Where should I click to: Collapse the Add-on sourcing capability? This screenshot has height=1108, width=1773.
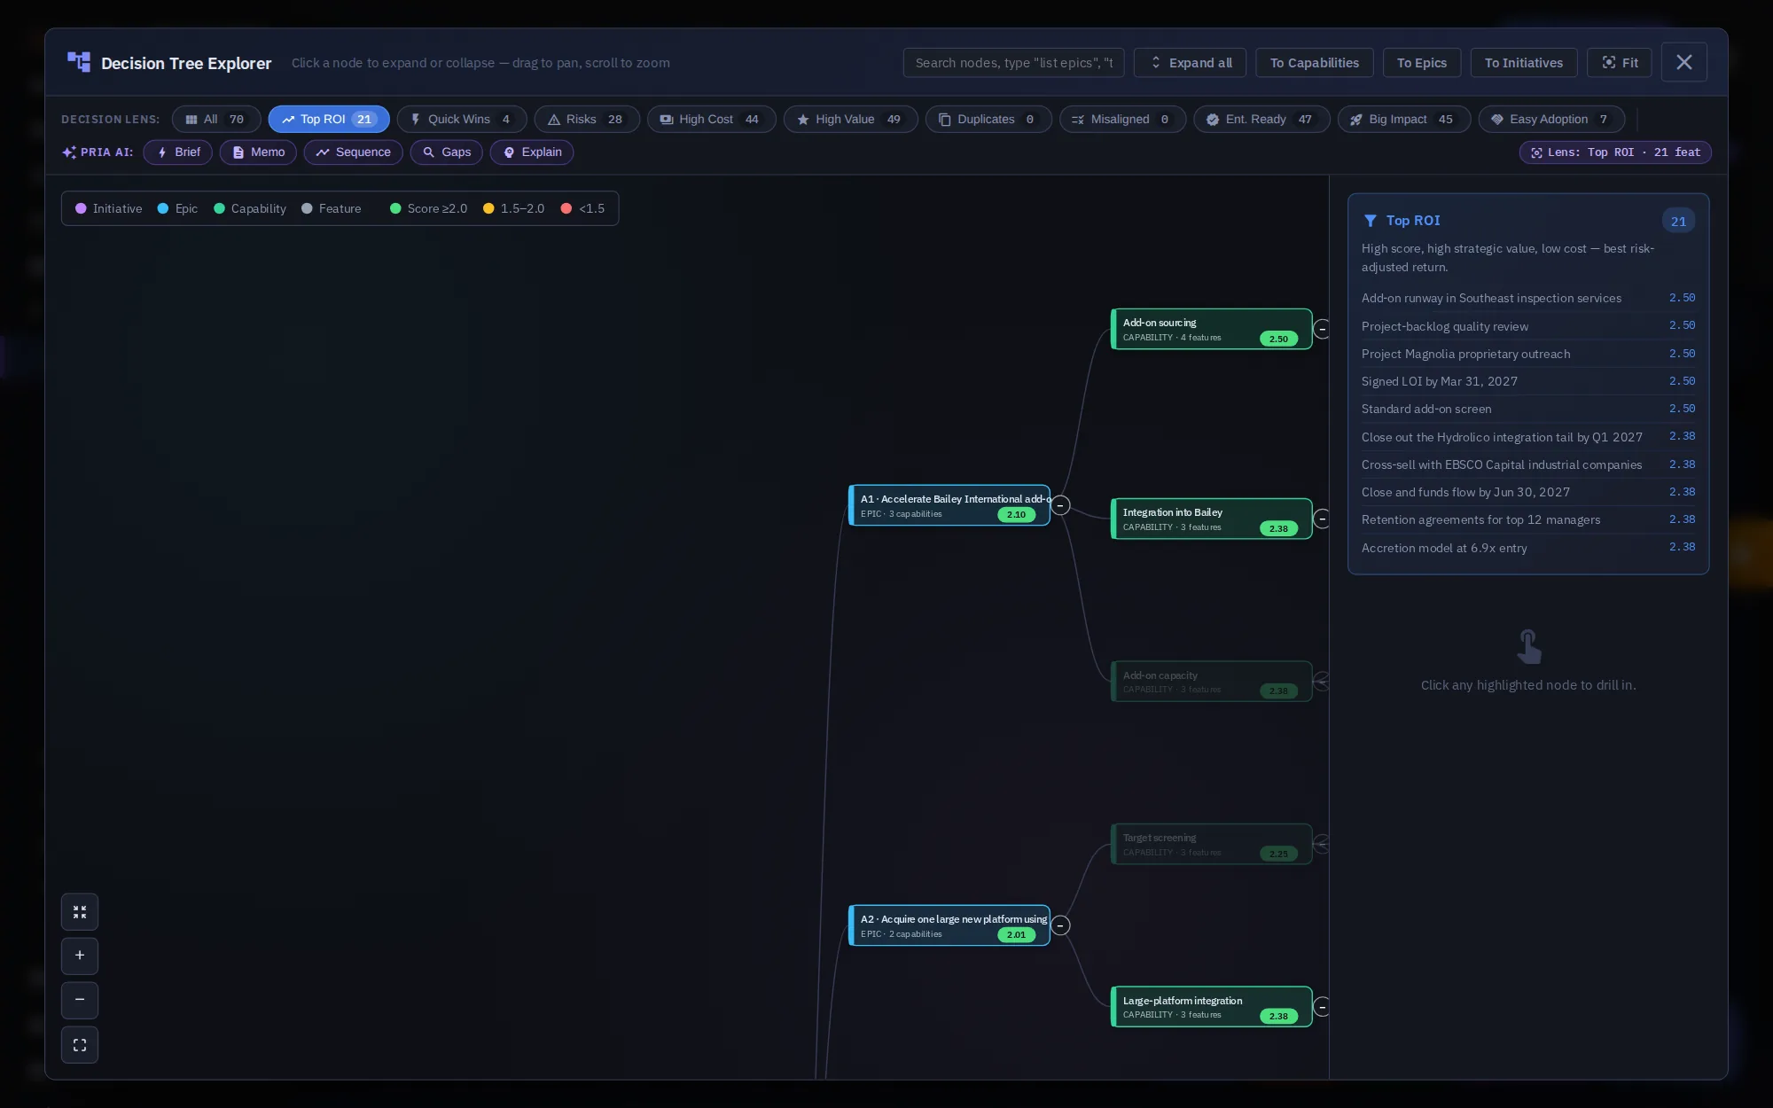pyautogui.click(x=1322, y=329)
